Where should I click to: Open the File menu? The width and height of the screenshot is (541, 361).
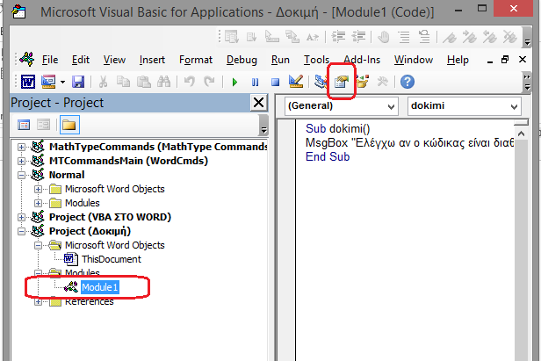[x=50, y=60]
